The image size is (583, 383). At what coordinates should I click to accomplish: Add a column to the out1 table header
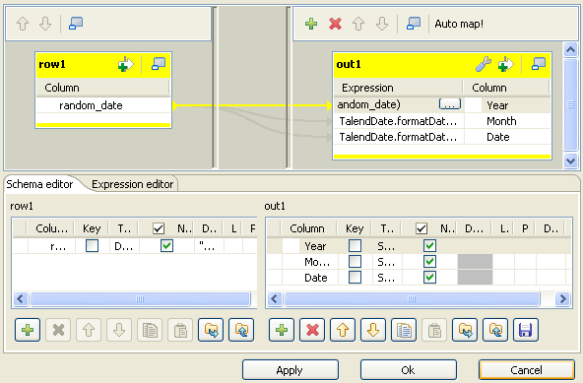click(505, 64)
